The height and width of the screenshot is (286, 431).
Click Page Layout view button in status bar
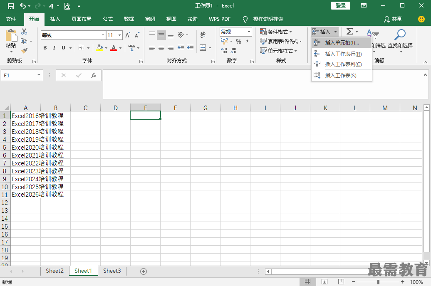(324, 281)
